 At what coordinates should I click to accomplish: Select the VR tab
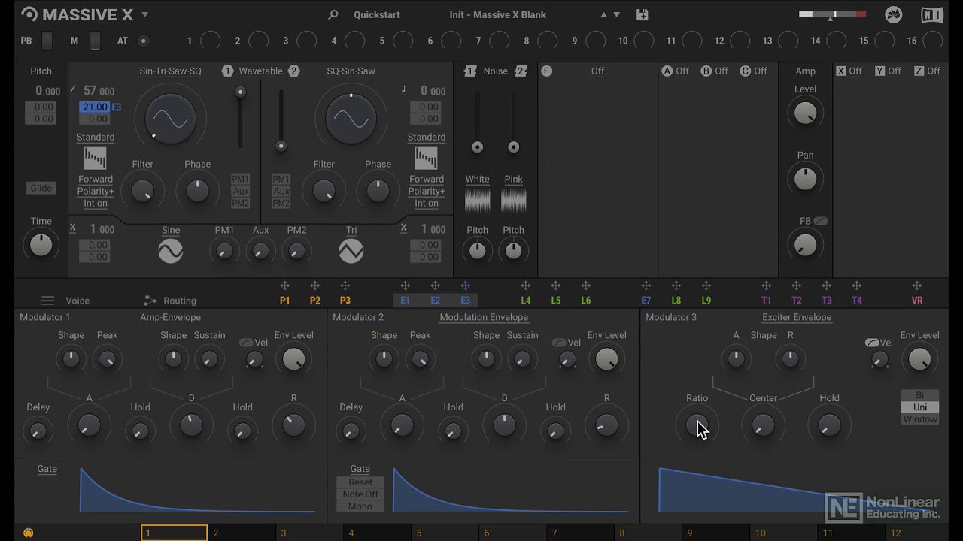pyautogui.click(x=917, y=301)
